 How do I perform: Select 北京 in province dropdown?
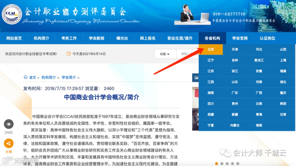[211, 49]
